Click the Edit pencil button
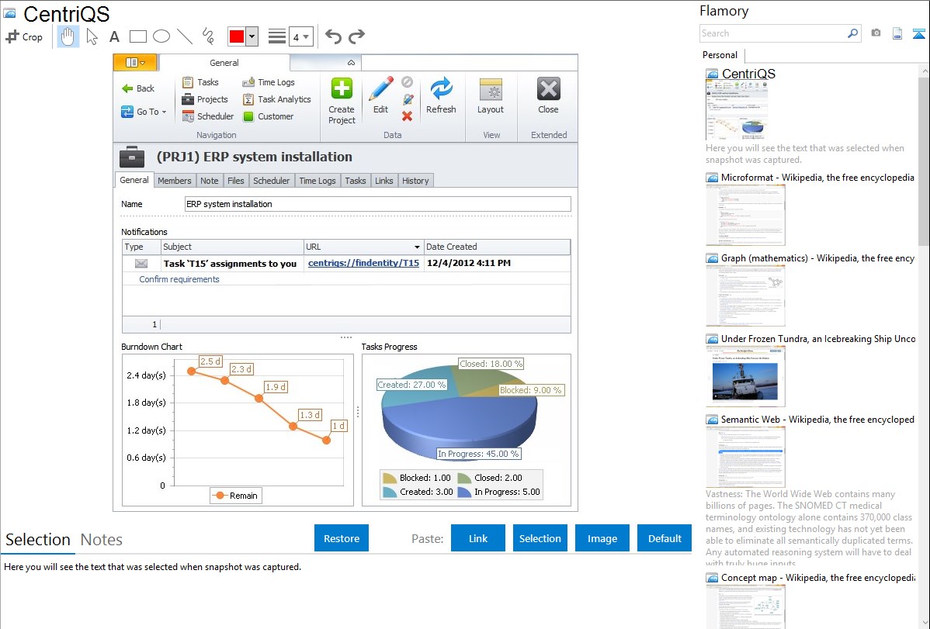Viewport: 930px width, 629px height. (381, 95)
